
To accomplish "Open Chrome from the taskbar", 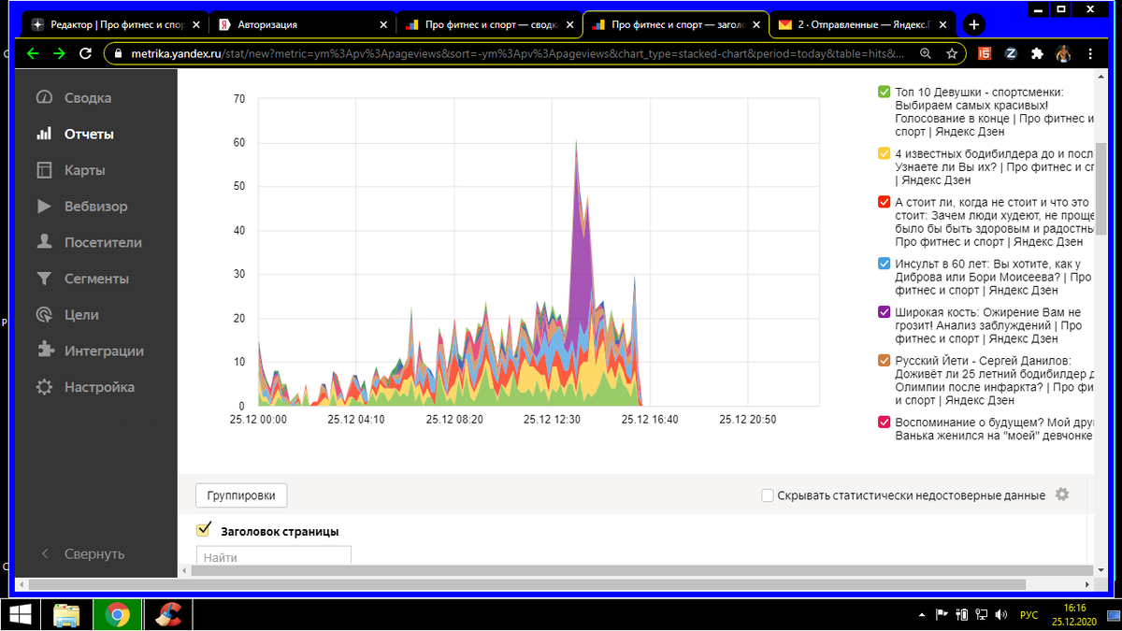I will 118,614.
